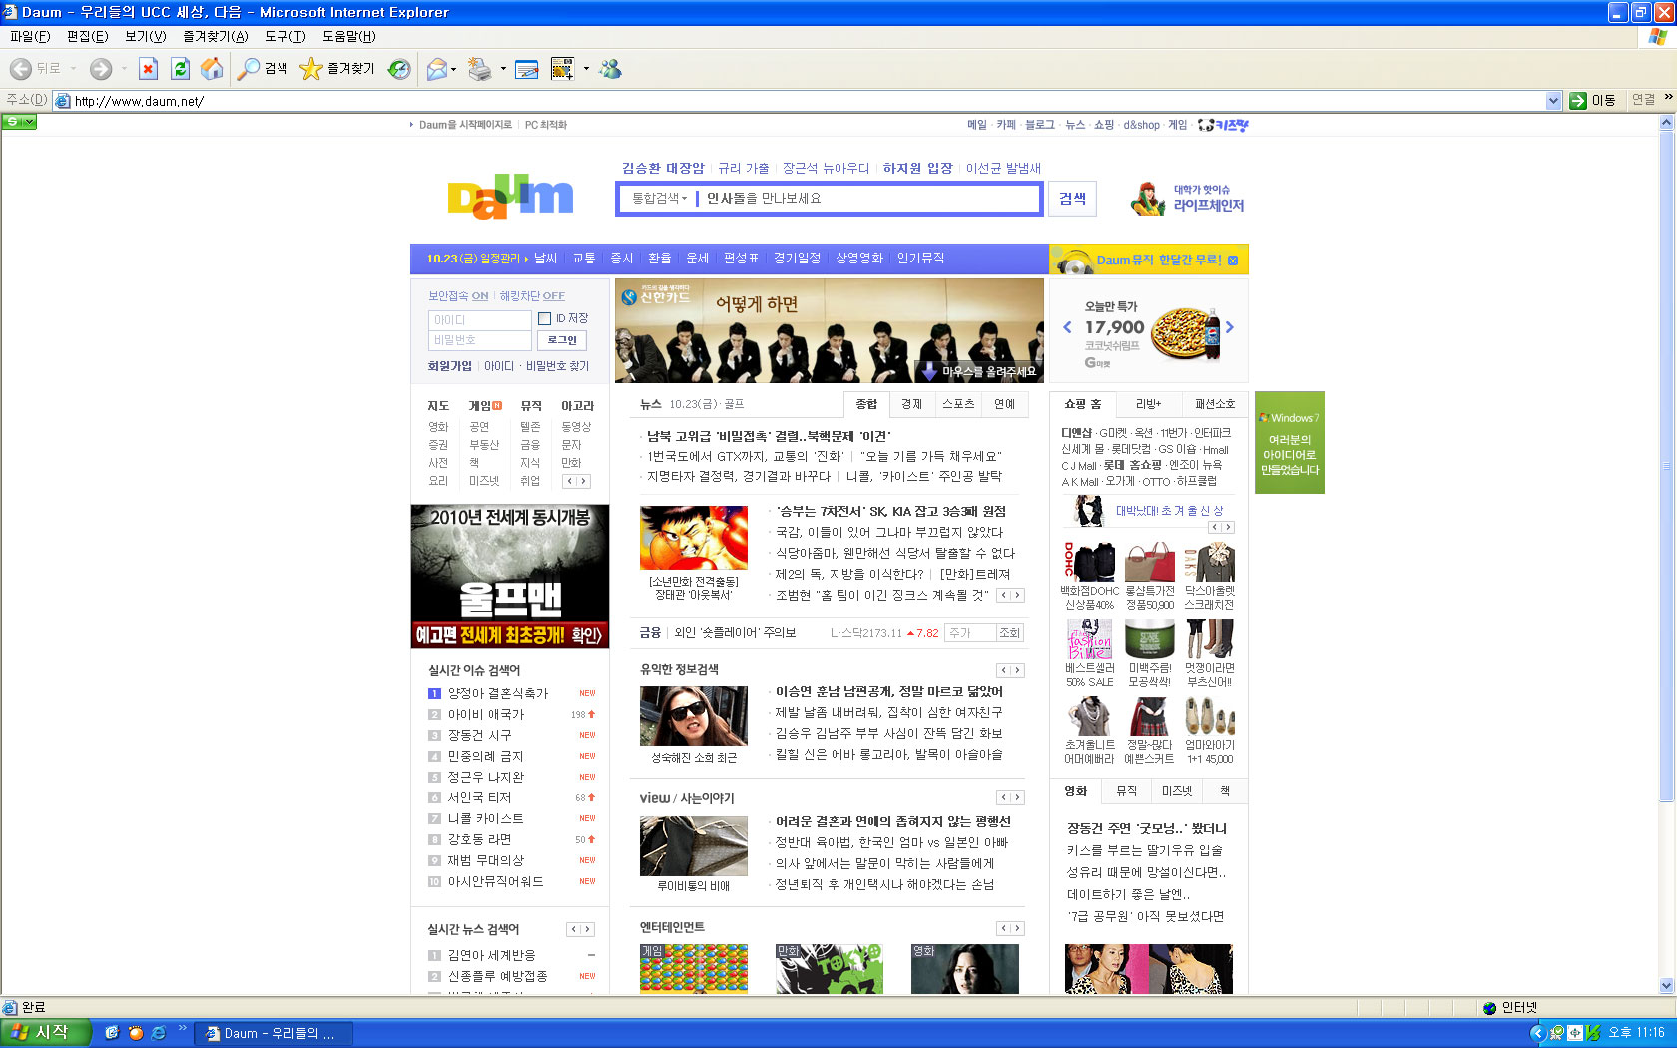Click inside the 아이디 input field
Image resolution: width=1677 pixels, height=1048 pixels.
(480, 320)
